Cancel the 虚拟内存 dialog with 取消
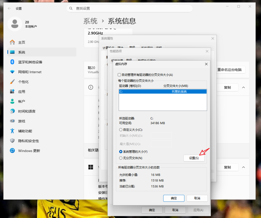Viewport: 261px width, 218px height. [197, 198]
